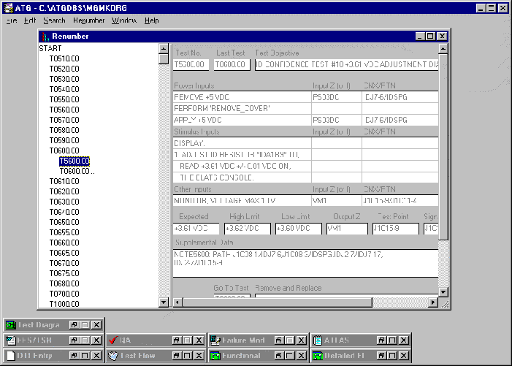
Task: Click the horizontal scroll right arrow
Action: pos(433,302)
